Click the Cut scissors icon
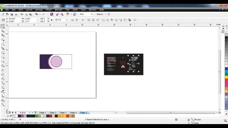Screen dimensions: 228x128 coord(22,14)
